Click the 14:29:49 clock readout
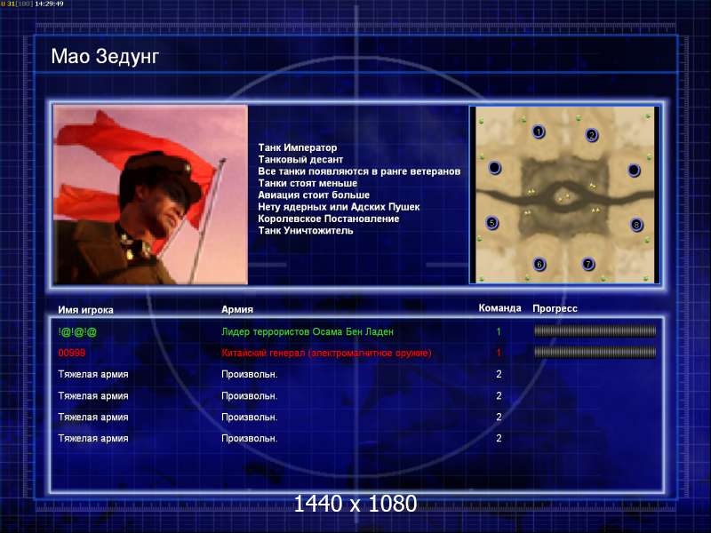This screenshot has height=533, width=711. [49, 4]
